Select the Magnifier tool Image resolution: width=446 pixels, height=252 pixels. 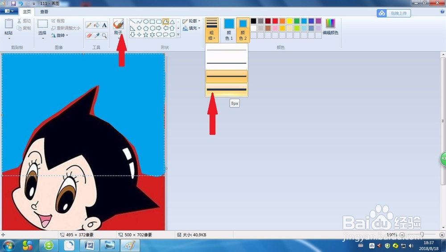[x=104, y=36]
